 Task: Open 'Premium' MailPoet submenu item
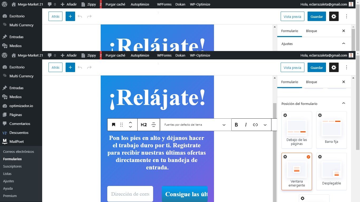pyautogui.click(x=10, y=196)
